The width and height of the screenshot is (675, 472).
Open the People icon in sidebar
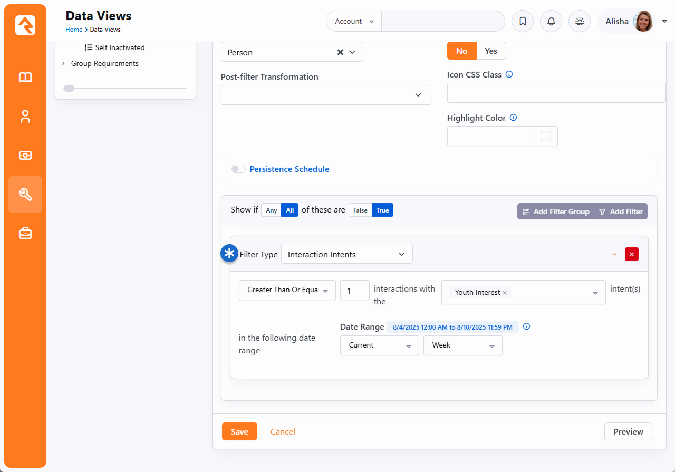[25, 117]
